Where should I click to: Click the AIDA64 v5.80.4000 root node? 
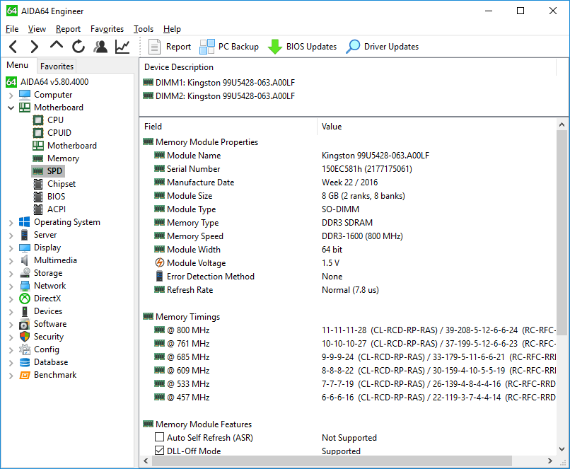pos(47,82)
